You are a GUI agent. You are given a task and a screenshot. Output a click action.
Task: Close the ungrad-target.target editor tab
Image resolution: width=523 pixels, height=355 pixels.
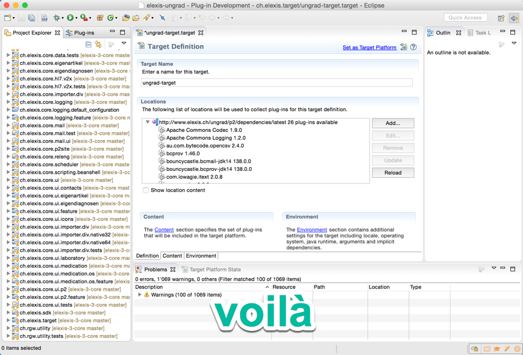[x=201, y=33]
